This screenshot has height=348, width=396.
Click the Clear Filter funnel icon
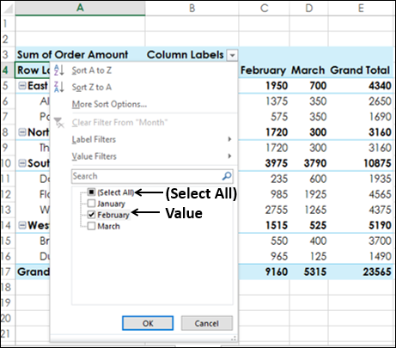[59, 122]
